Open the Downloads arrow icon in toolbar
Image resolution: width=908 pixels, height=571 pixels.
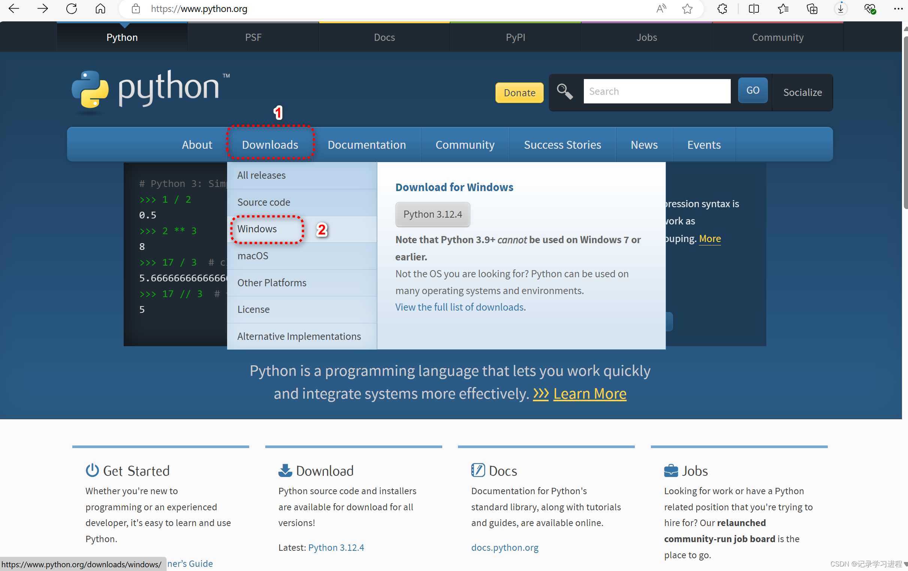(x=841, y=9)
